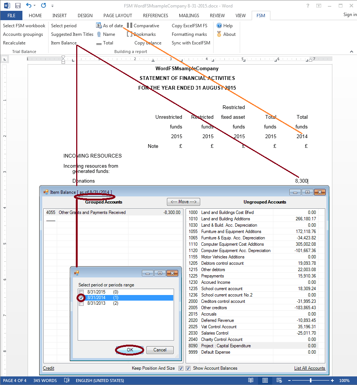Image resolution: width=357 pixels, height=385 pixels.
Task: Switch to the REFERENCES tab
Action: coord(156,16)
